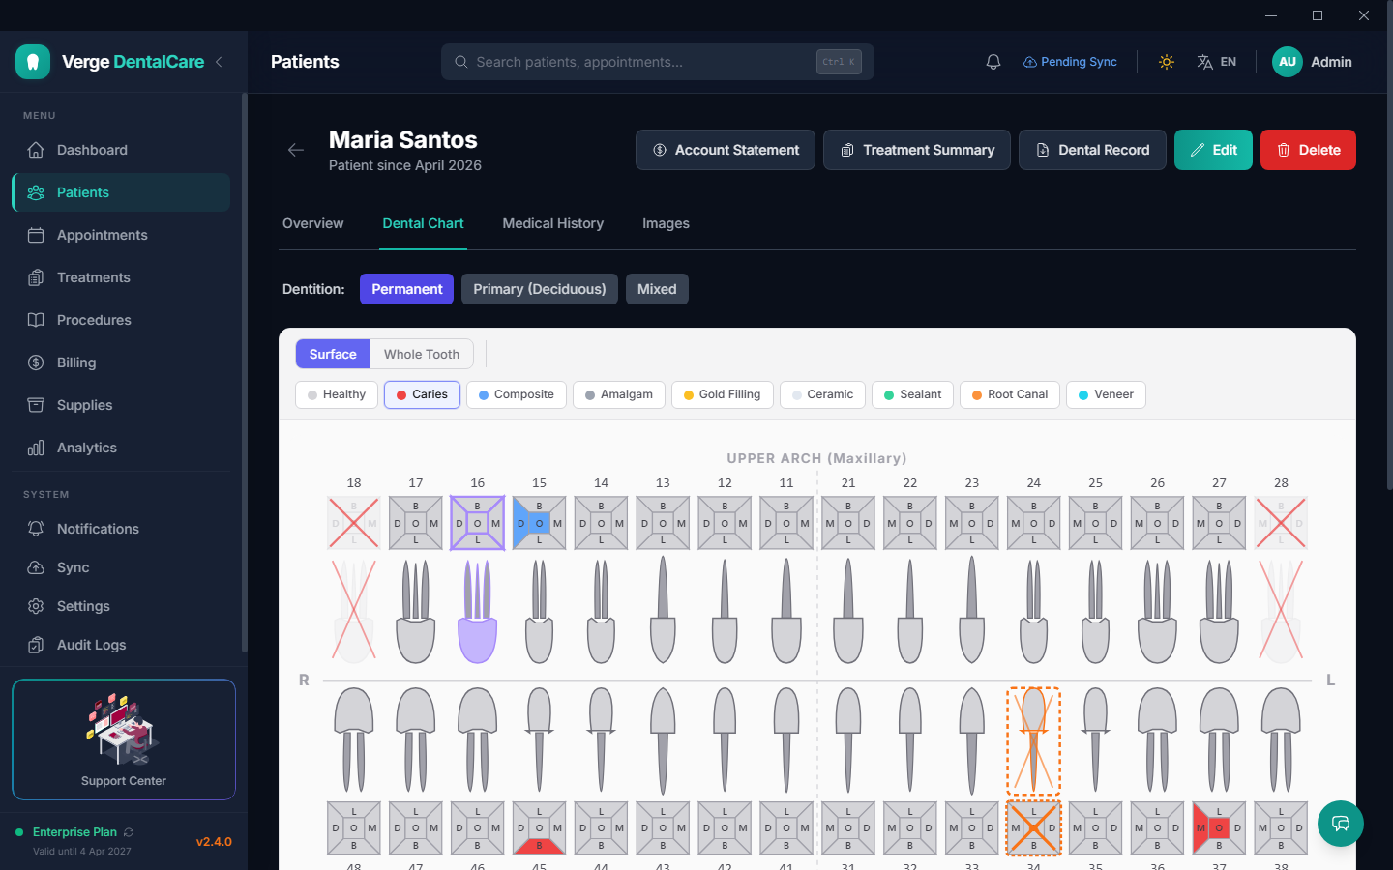Viewport: 1393px width, 870px height.
Task: Select upper tooth 16 illustration
Action: point(478,611)
